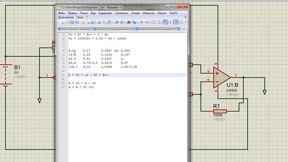This screenshot has width=288, height=162.
Task: Paste using the clipboard icon
Action: 110,22
